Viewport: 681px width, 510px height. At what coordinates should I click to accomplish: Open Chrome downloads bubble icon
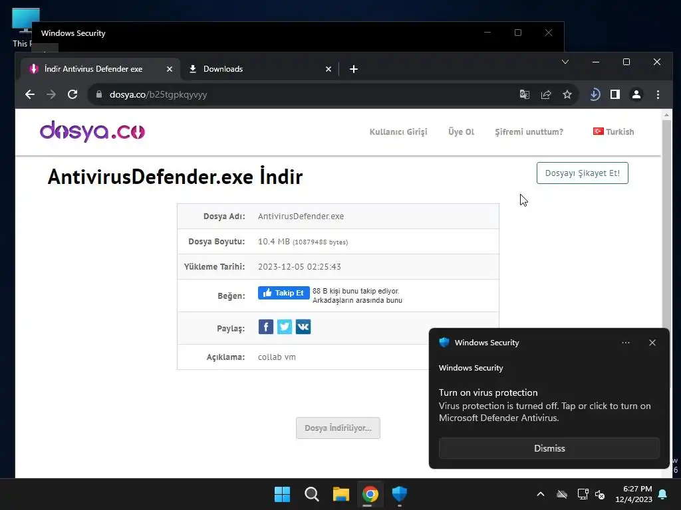tap(595, 94)
